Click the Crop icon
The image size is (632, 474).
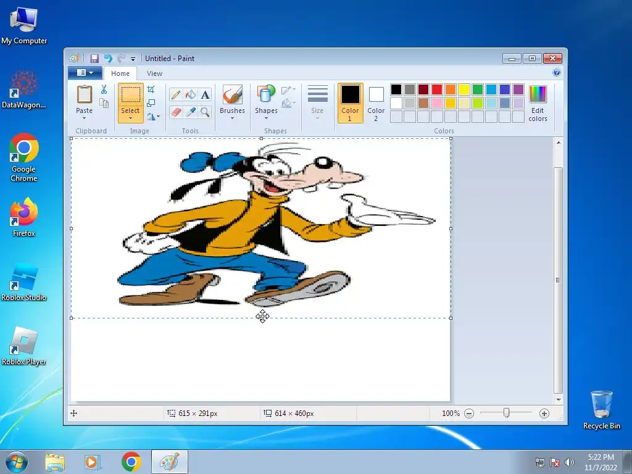(151, 89)
